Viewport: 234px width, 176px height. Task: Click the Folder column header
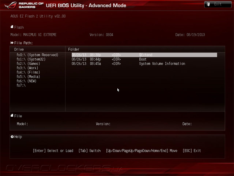tap(73, 49)
